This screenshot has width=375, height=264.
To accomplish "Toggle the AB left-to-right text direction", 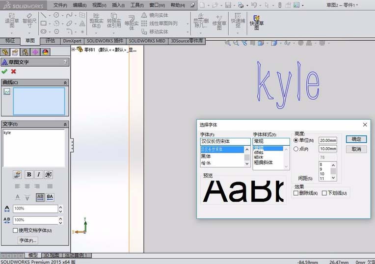I will [x=40, y=197].
